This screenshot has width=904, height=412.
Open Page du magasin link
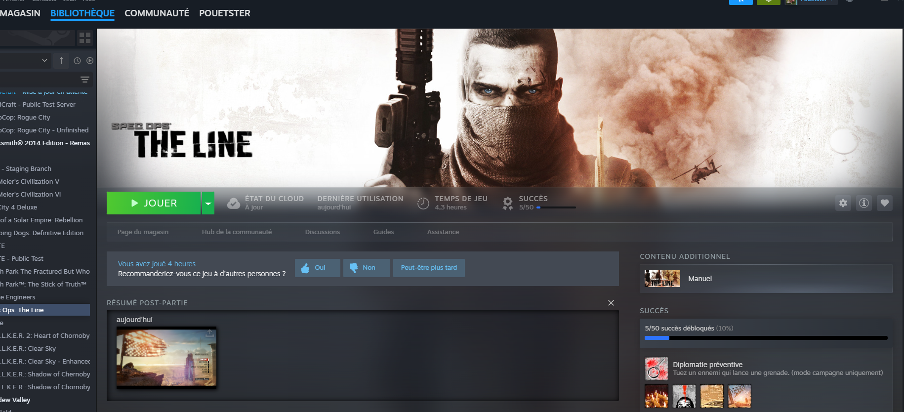143,232
